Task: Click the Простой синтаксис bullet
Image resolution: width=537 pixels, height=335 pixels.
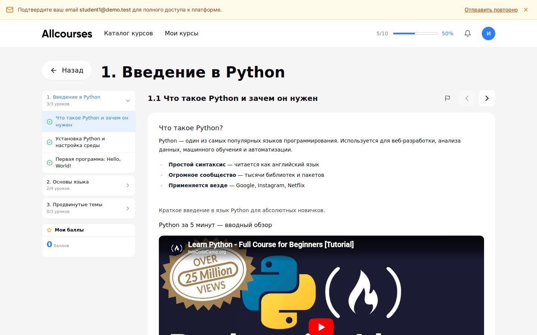Action: click(244, 165)
